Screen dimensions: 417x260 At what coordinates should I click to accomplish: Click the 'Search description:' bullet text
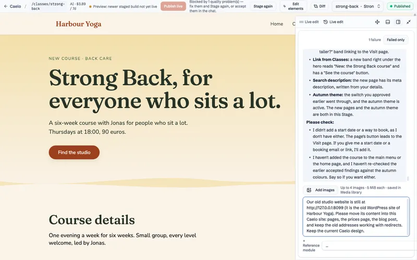tap(332, 81)
